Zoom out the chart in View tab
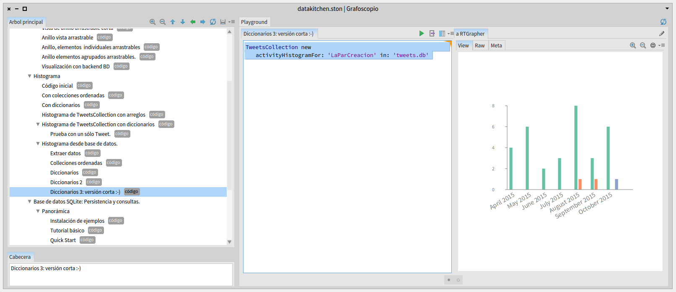This screenshot has height=292, width=676. click(x=643, y=45)
